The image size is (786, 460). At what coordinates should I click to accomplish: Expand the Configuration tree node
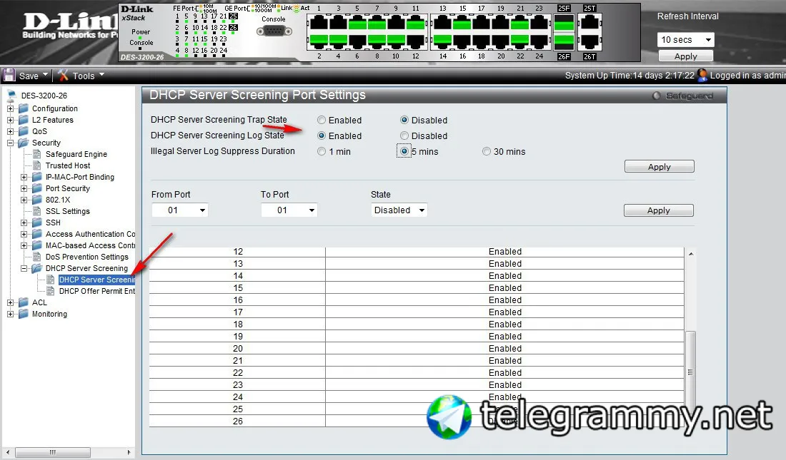[x=10, y=108]
